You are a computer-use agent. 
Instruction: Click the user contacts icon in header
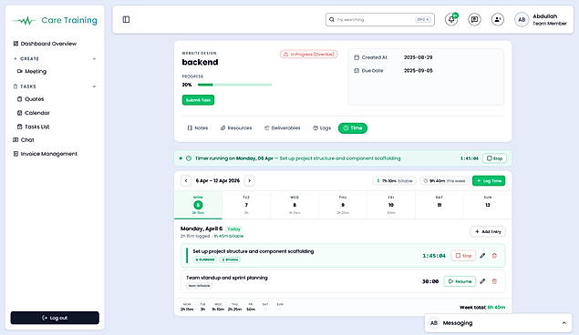pos(498,19)
